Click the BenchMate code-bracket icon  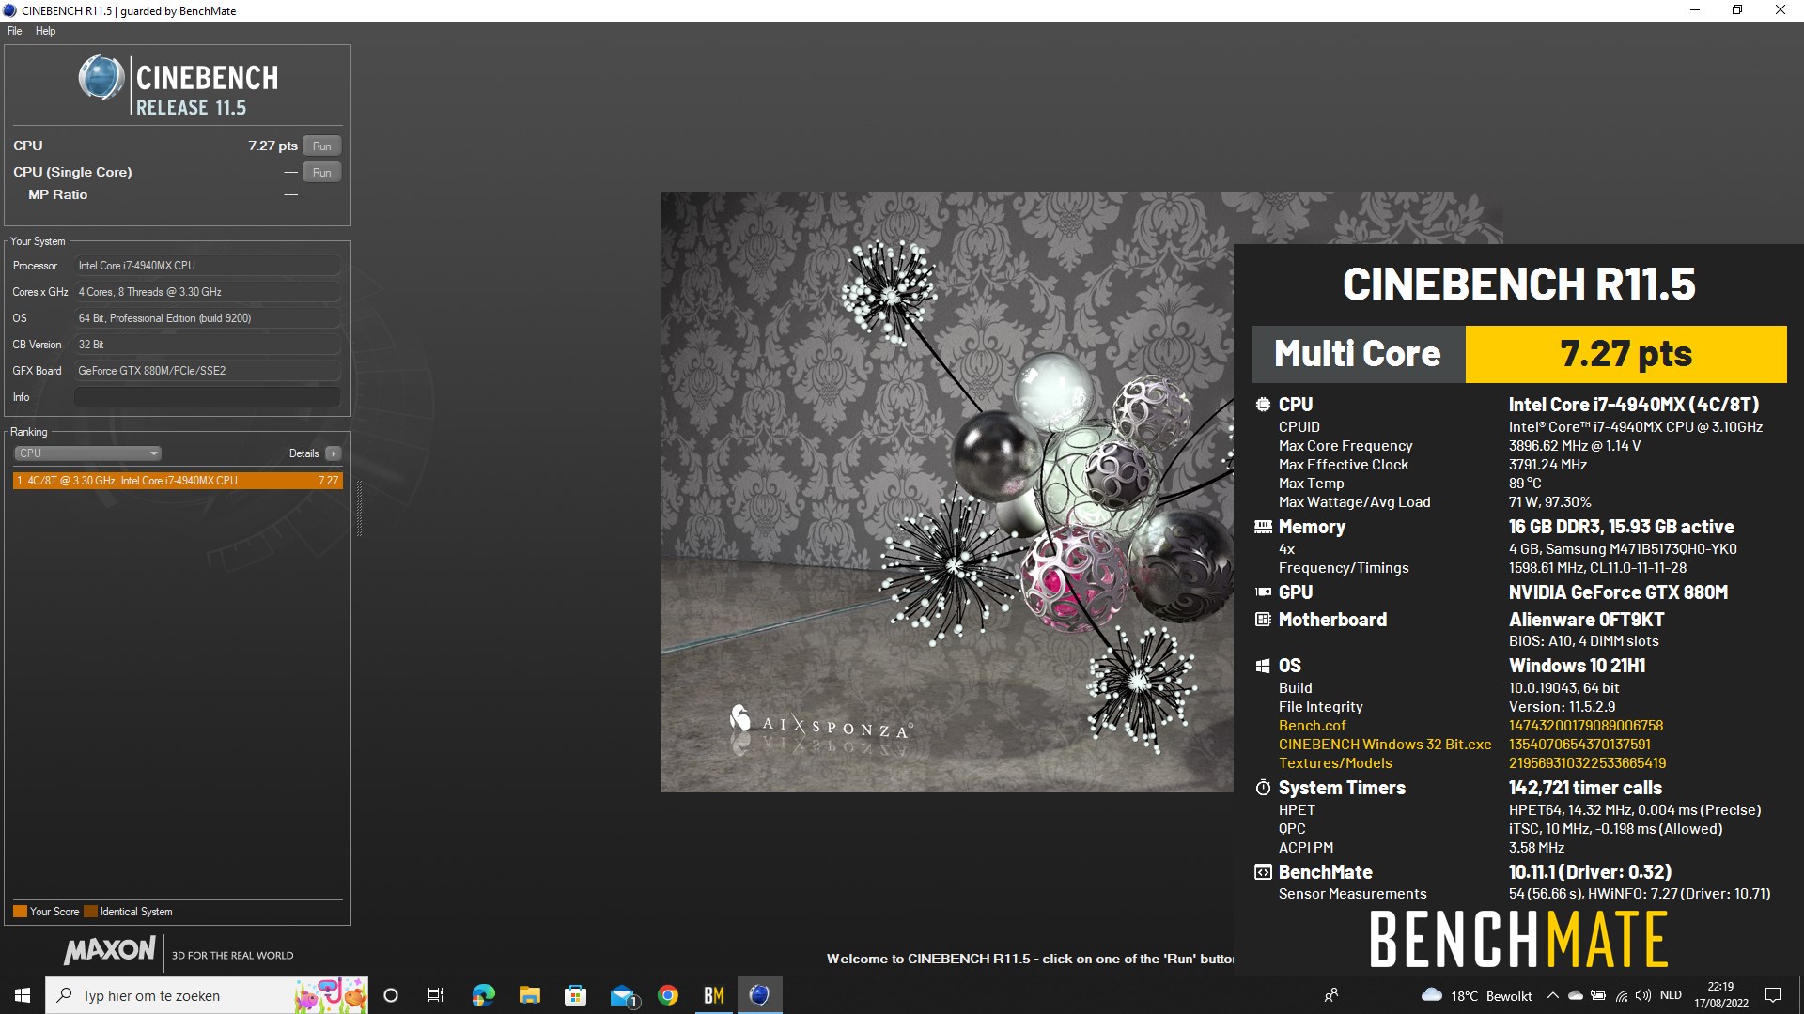pos(1263,872)
